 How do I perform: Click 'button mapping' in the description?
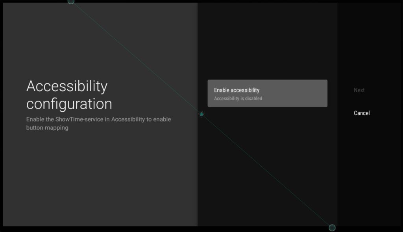(x=47, y=128)
